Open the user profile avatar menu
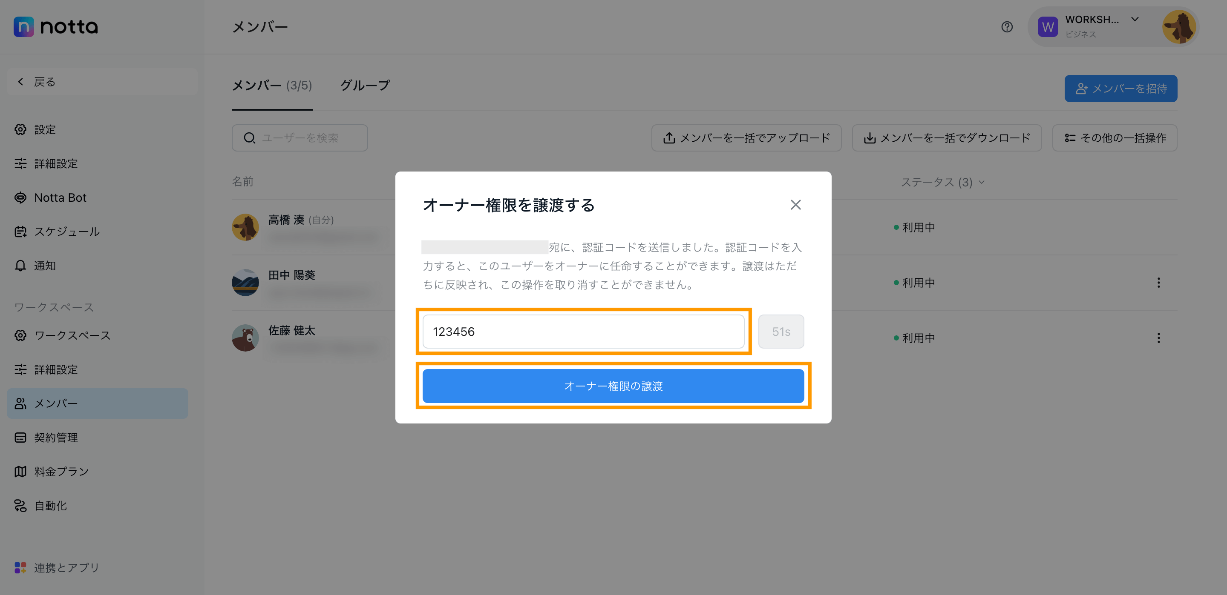The height and width of the screenshot is (595, 1227). pyautogui.click(x=1179, y=27)
